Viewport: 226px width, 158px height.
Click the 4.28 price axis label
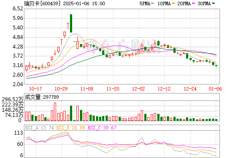(18, 47)
